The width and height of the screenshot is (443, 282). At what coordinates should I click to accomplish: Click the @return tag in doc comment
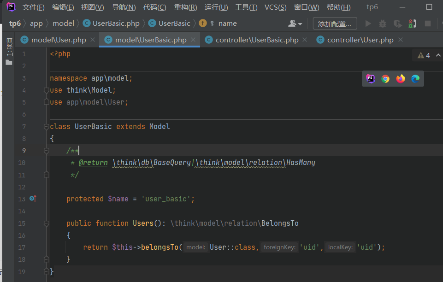click(x=93, y=163)
